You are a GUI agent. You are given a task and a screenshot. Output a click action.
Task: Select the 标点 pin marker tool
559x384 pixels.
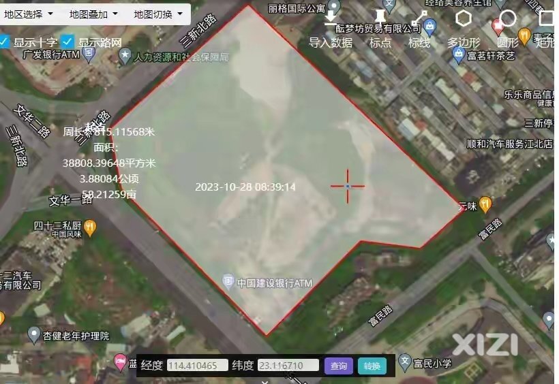pos(380,17)
